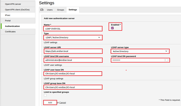Click the LDAP server URI field

tap(73, 51)
